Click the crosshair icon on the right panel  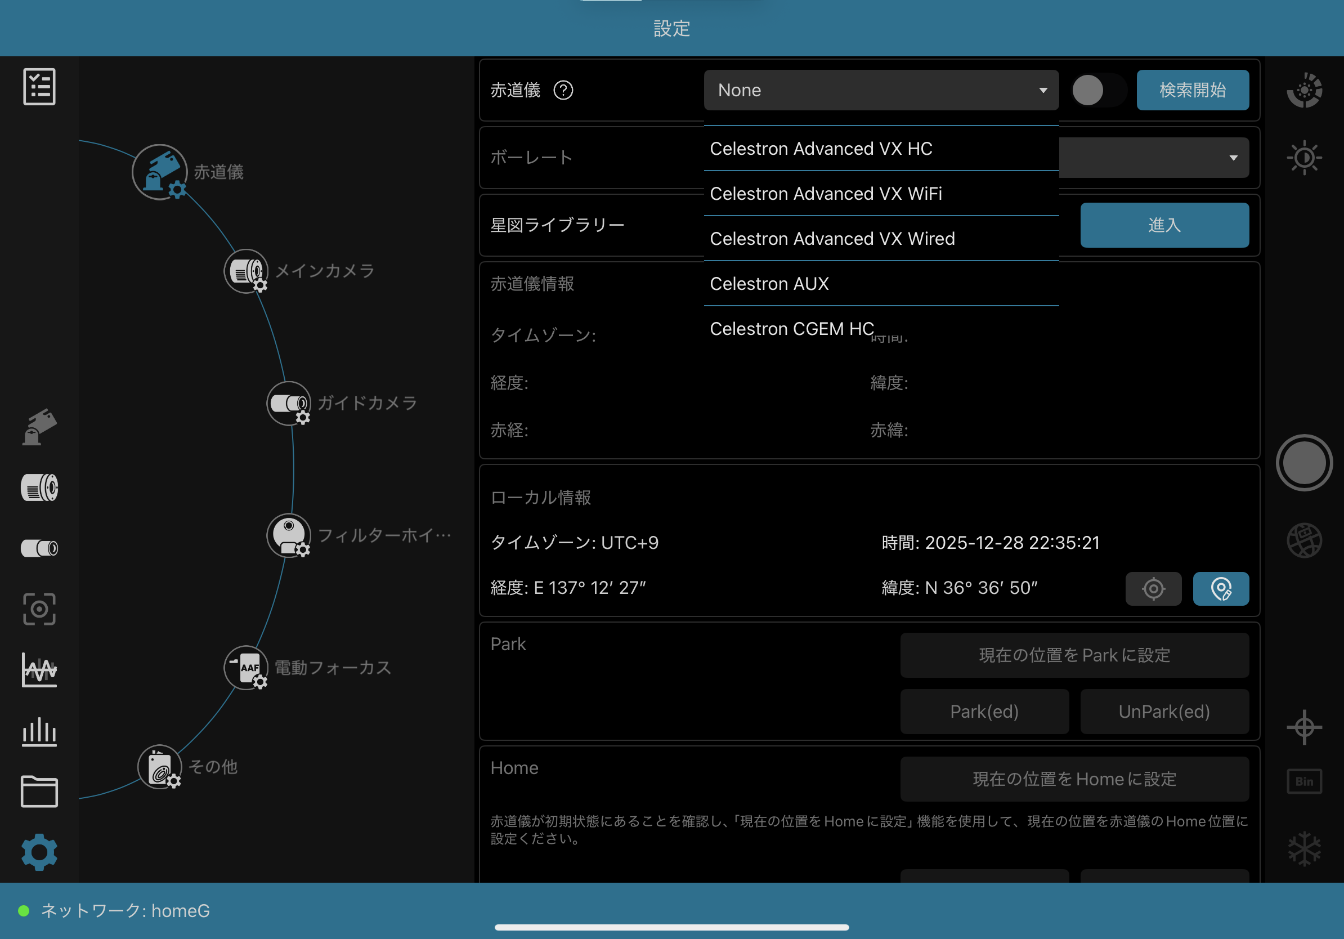tap(1304, 727)
